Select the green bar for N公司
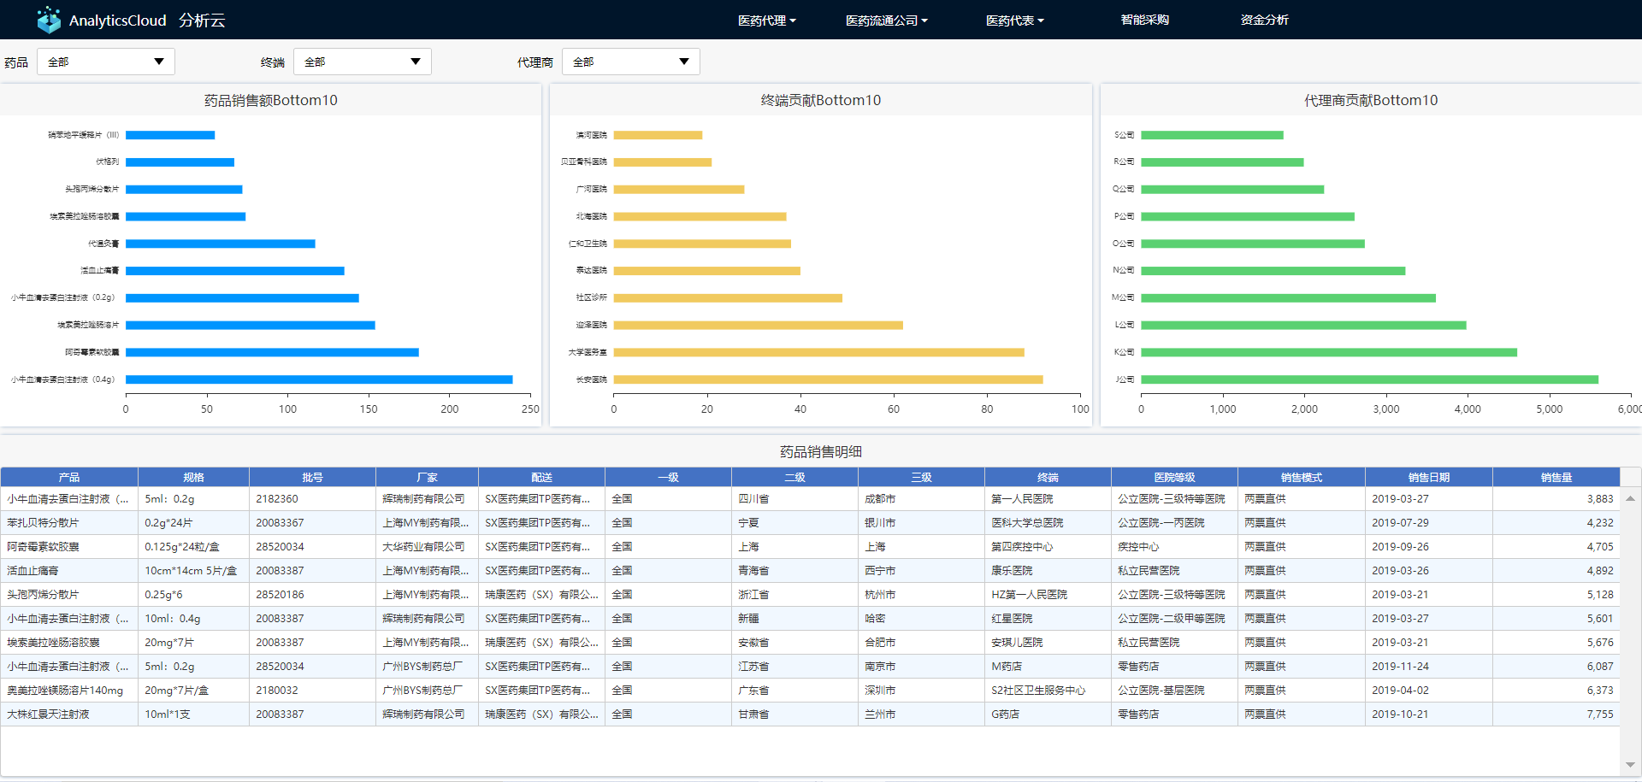Viewport: 1642px width, 782px height. pyautogui.click(x=1273, y=271)
